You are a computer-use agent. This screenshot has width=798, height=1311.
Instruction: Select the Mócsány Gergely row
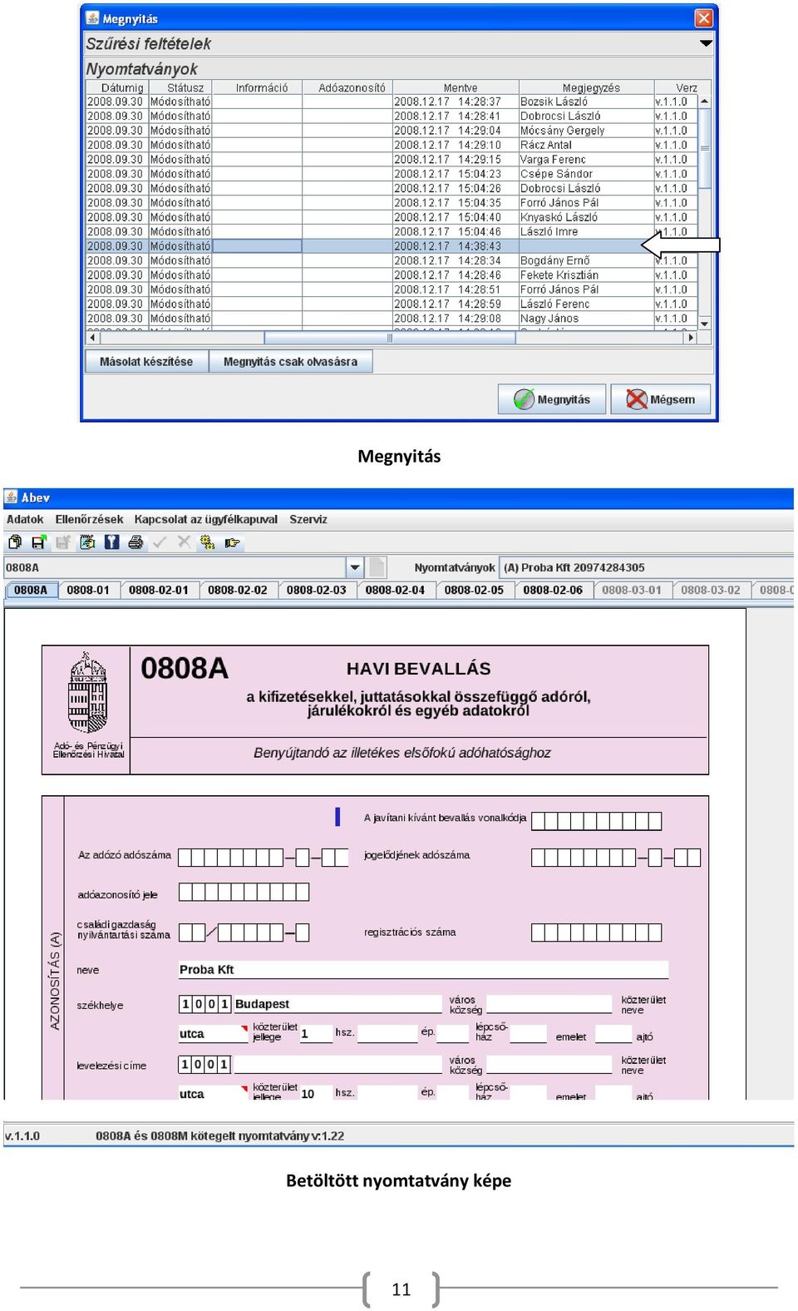[392, 131]
